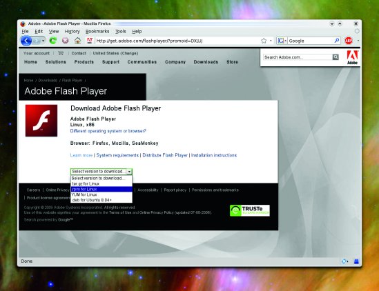
Task: Click the Adobe site favicon in the URL bar
Action: point(90,41)
